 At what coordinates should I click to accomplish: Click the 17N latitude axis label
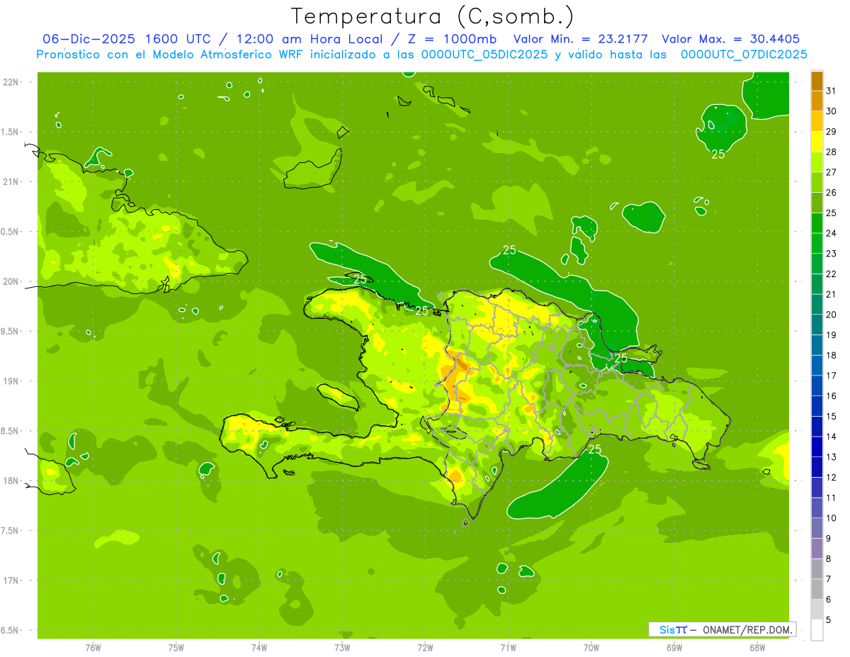(x=11, y=581)
